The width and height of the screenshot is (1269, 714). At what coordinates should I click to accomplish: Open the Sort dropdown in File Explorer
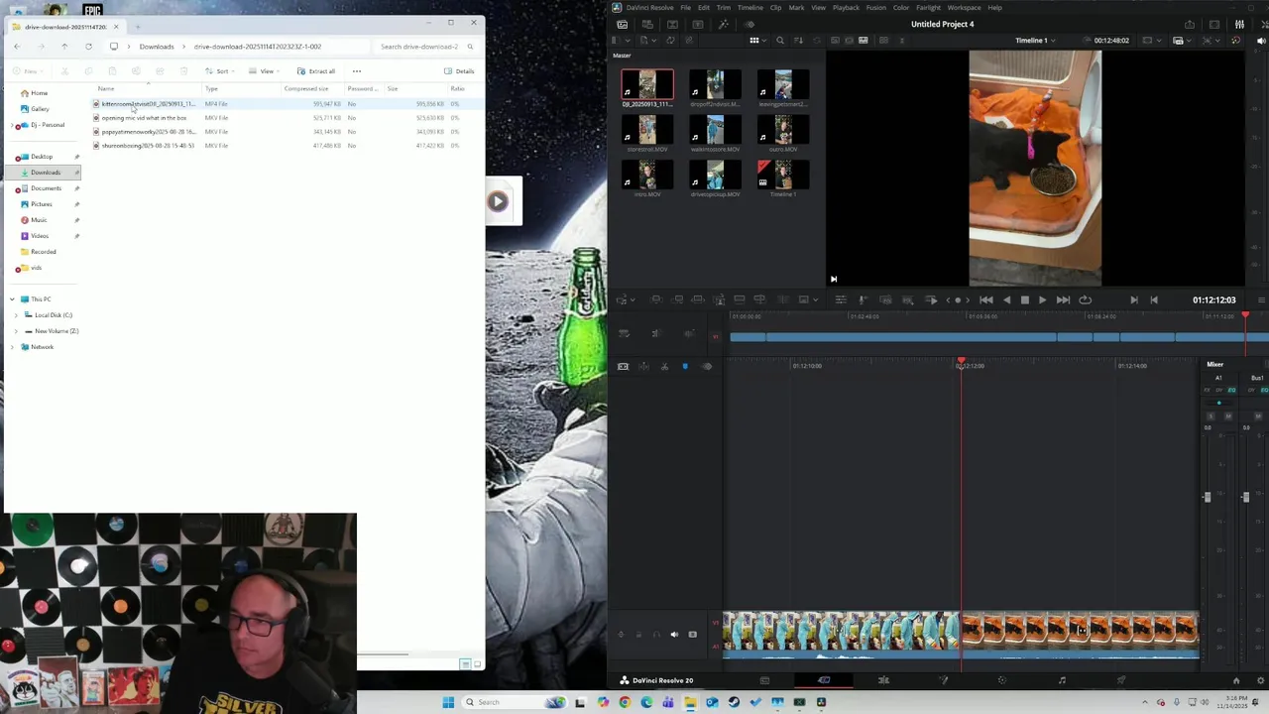point(219,71)
